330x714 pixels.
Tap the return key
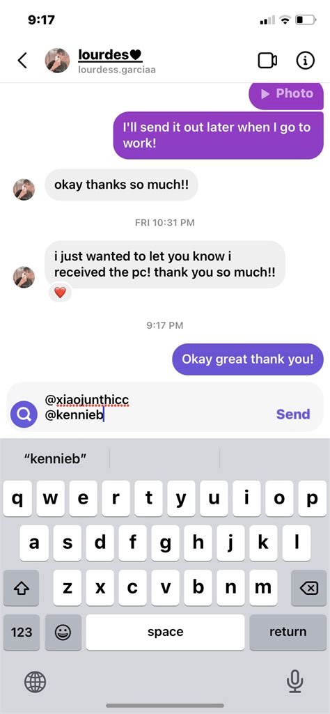click(288, 632)
